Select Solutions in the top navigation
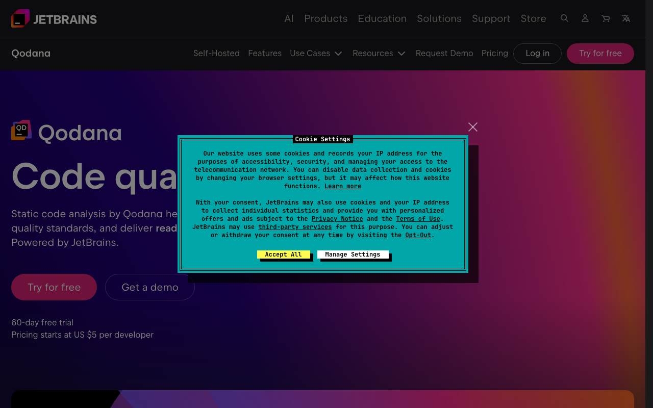This screenshot has height=408, width=653. click(439, 18)
